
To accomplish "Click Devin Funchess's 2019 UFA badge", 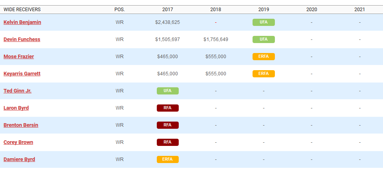I will [263, 39].
